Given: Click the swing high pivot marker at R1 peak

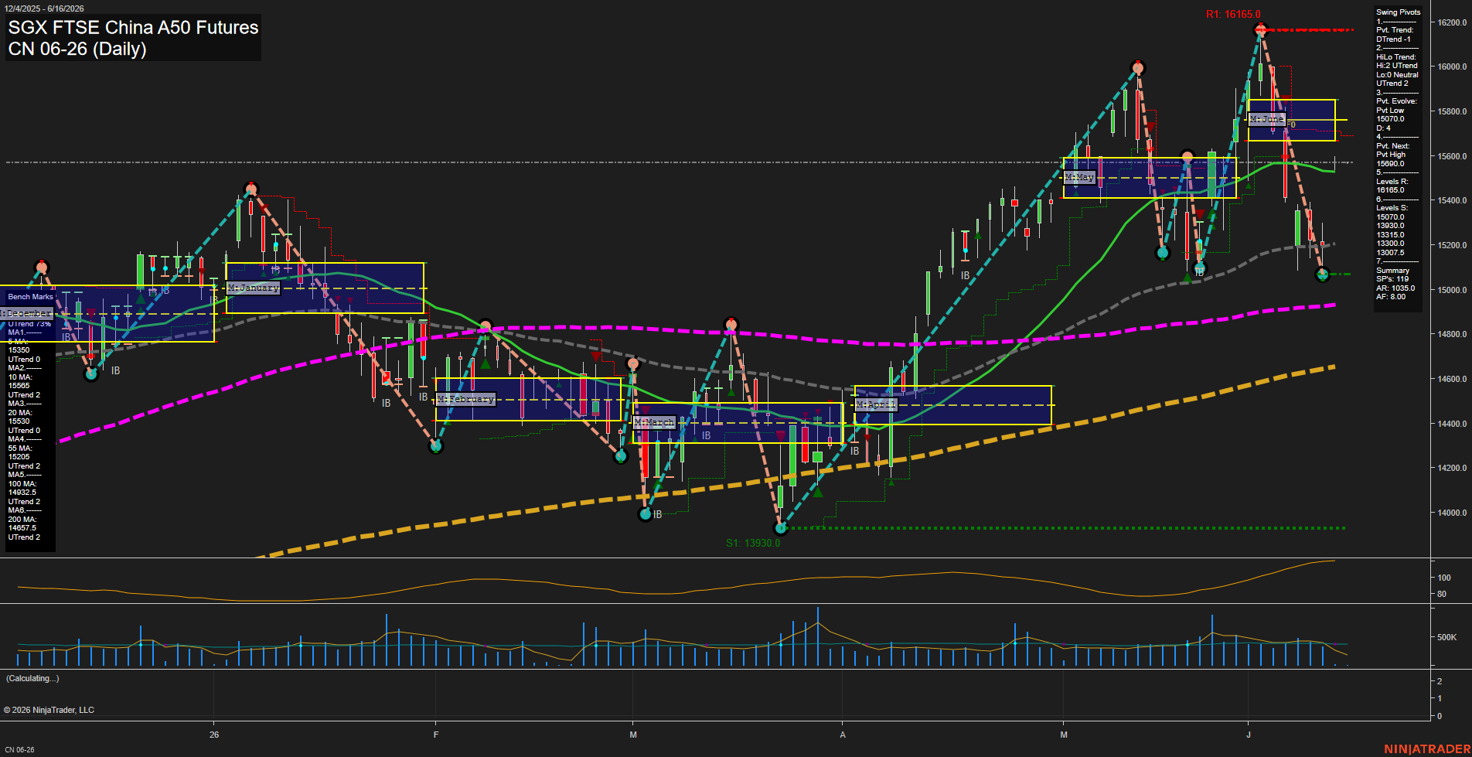Looking at the screenshot, I should click(1261, 30).
